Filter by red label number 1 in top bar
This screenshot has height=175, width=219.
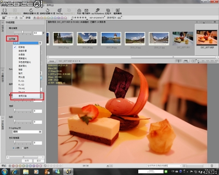click(x=38, y=18)
